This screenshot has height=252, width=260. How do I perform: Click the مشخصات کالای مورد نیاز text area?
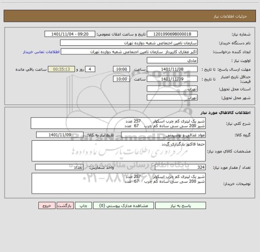[119, 151]
